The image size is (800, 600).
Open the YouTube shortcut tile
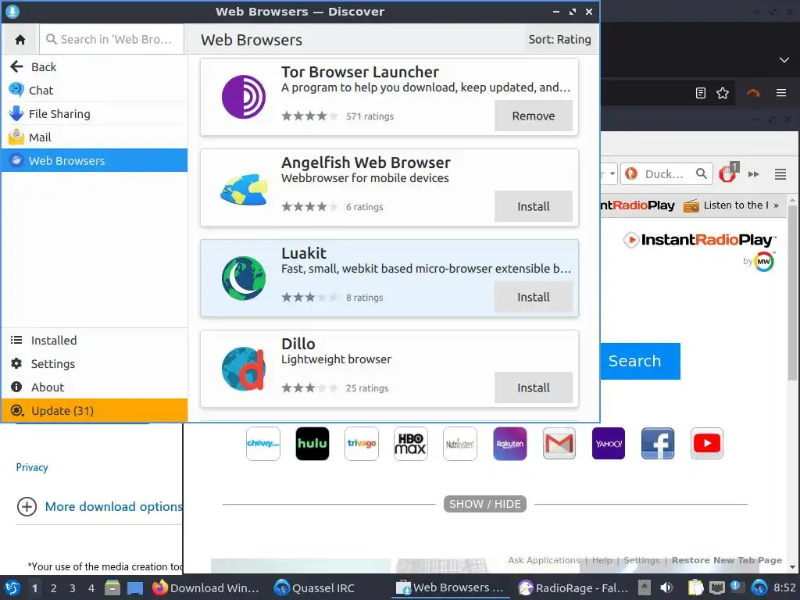[x=706, y=444]
